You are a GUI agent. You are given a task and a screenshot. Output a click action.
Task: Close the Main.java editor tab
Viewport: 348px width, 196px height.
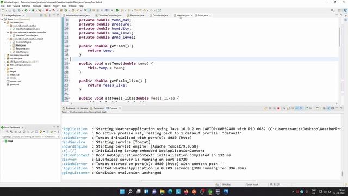point(210,15)
